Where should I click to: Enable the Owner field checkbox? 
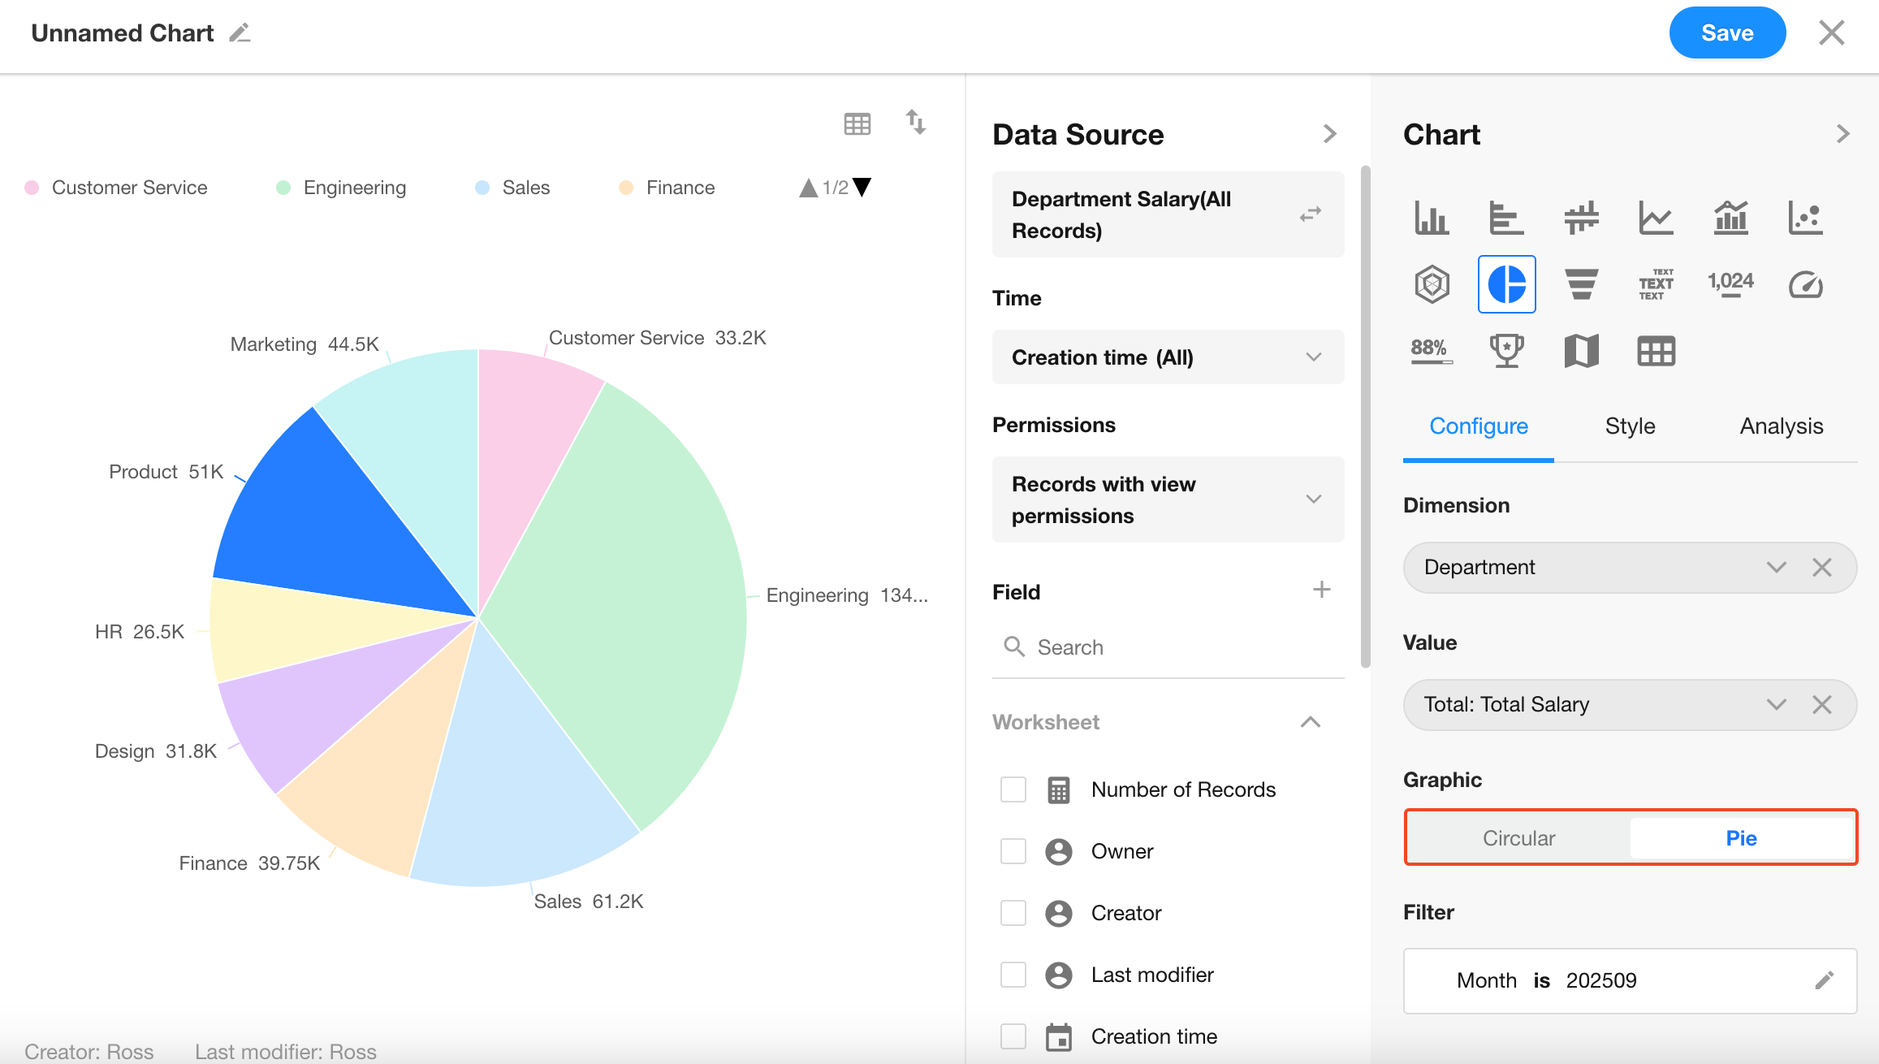click(1013, 851)
